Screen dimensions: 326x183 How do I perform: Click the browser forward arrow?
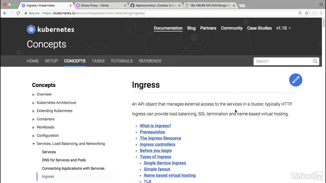[11, 13]
